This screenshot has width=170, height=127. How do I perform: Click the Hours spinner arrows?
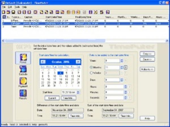pyautogui.click(x=126, y=87)
